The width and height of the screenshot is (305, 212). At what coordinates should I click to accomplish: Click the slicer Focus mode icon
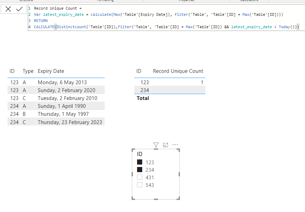166,145
